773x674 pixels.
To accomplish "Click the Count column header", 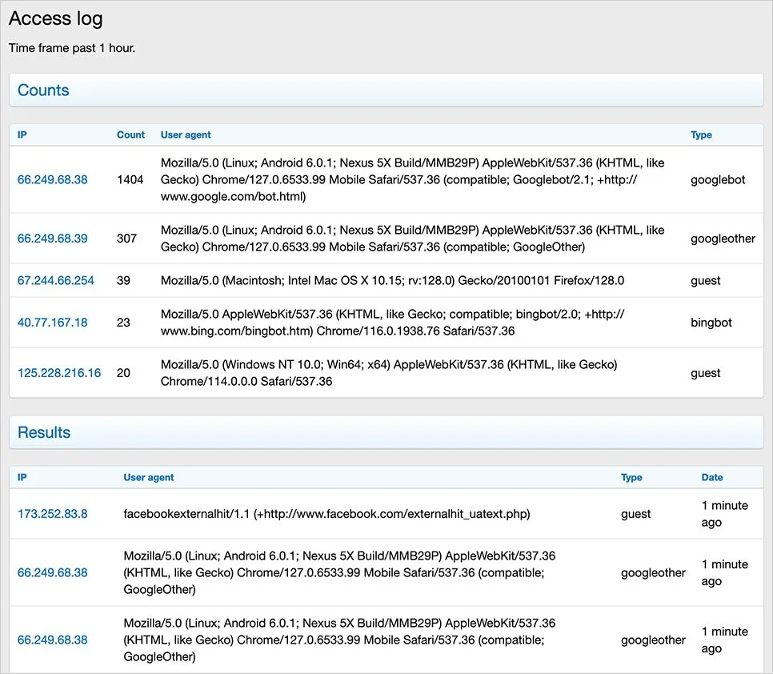I will (x=130, y=135).
